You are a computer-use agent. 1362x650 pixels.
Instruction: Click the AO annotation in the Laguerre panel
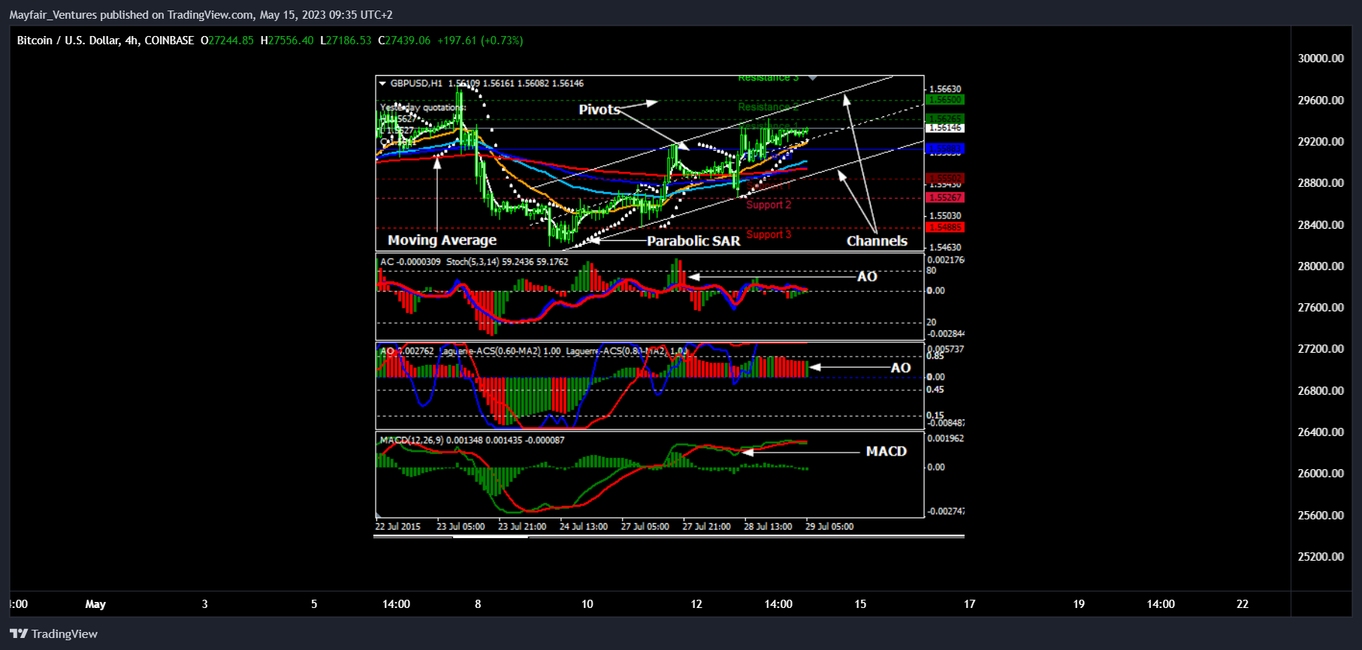pyautogui.click(x=901, y=368)
